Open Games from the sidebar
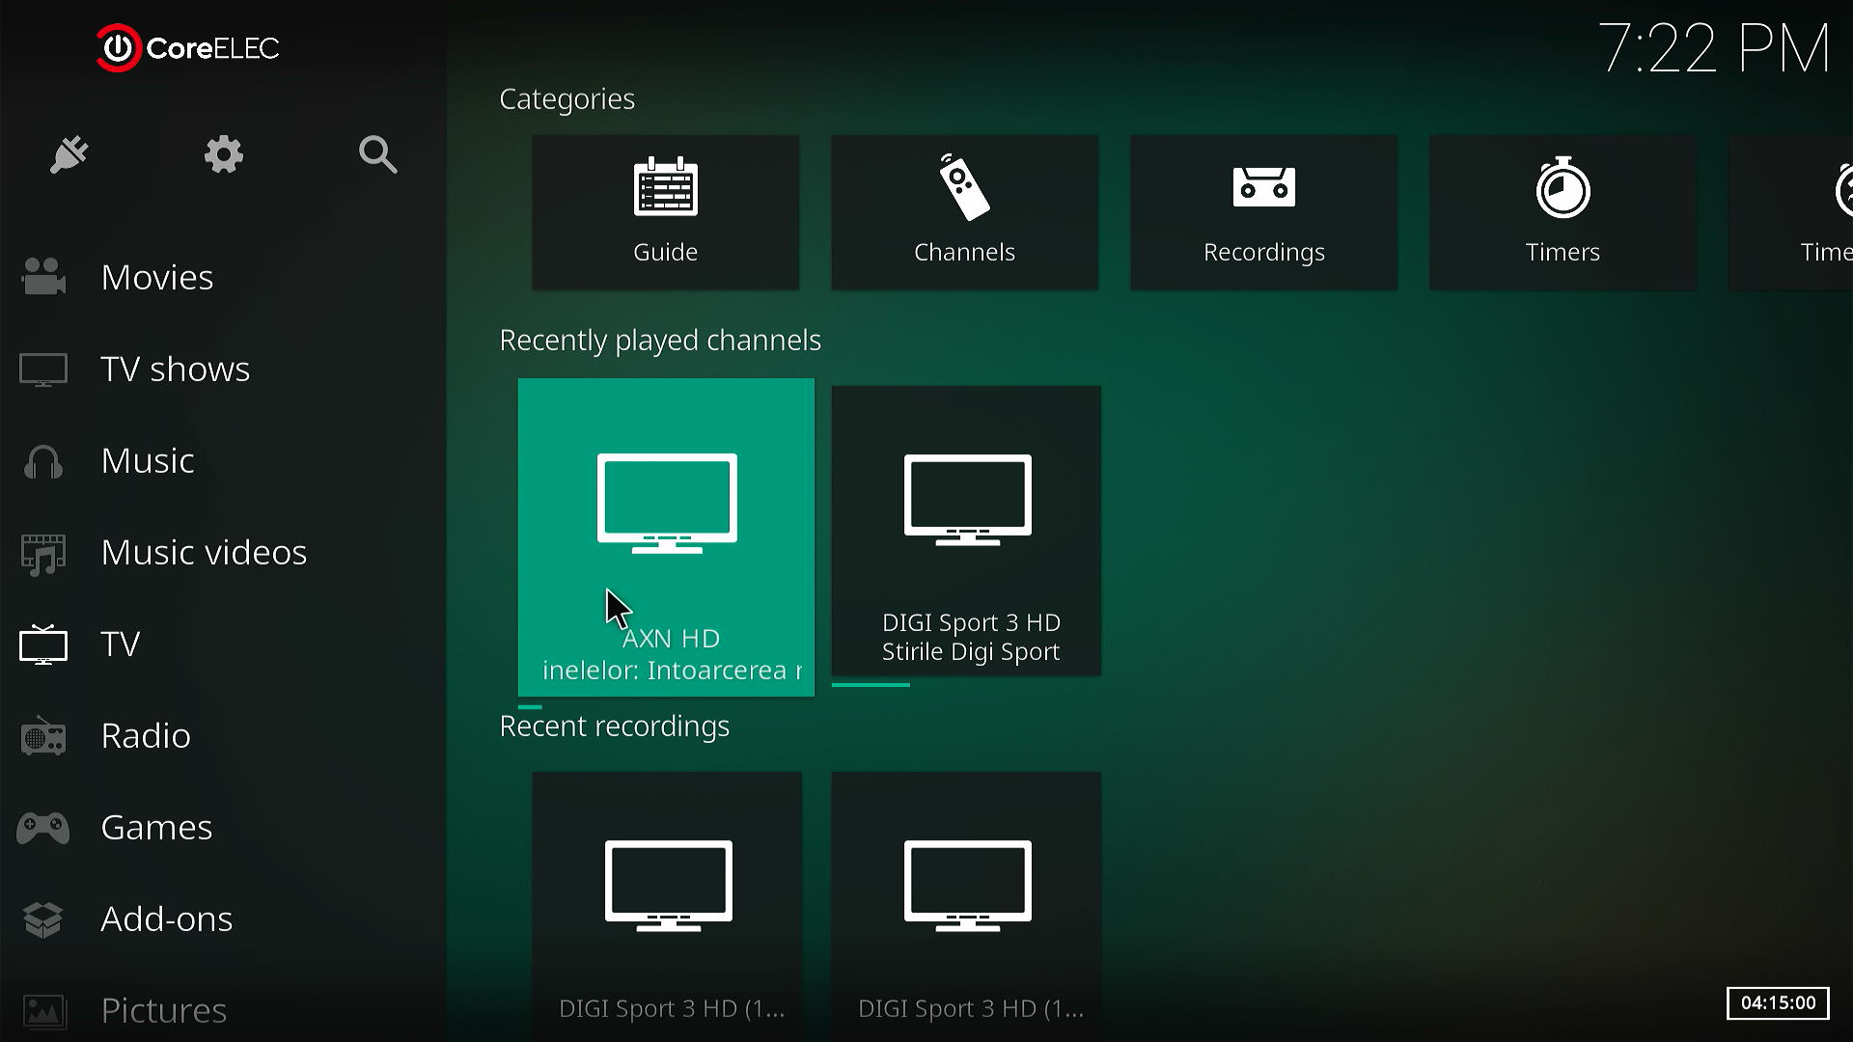The image size is (1853, 1042). tap(156, 828)
